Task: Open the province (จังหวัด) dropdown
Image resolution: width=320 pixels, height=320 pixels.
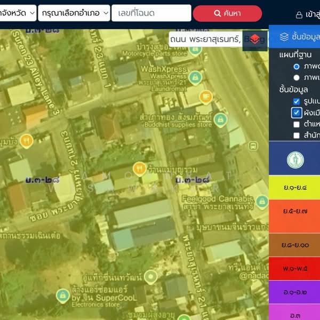Action: click(x=18, y=13)
